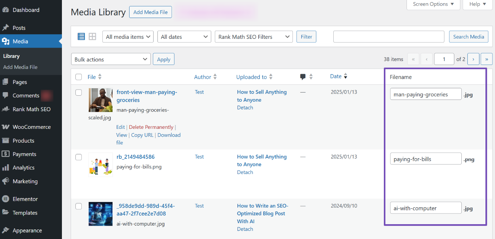The image size is (495, 239).
Task: Expand the Rank Math SEO Filters dropdown
Action: click(x=253, y=37)
